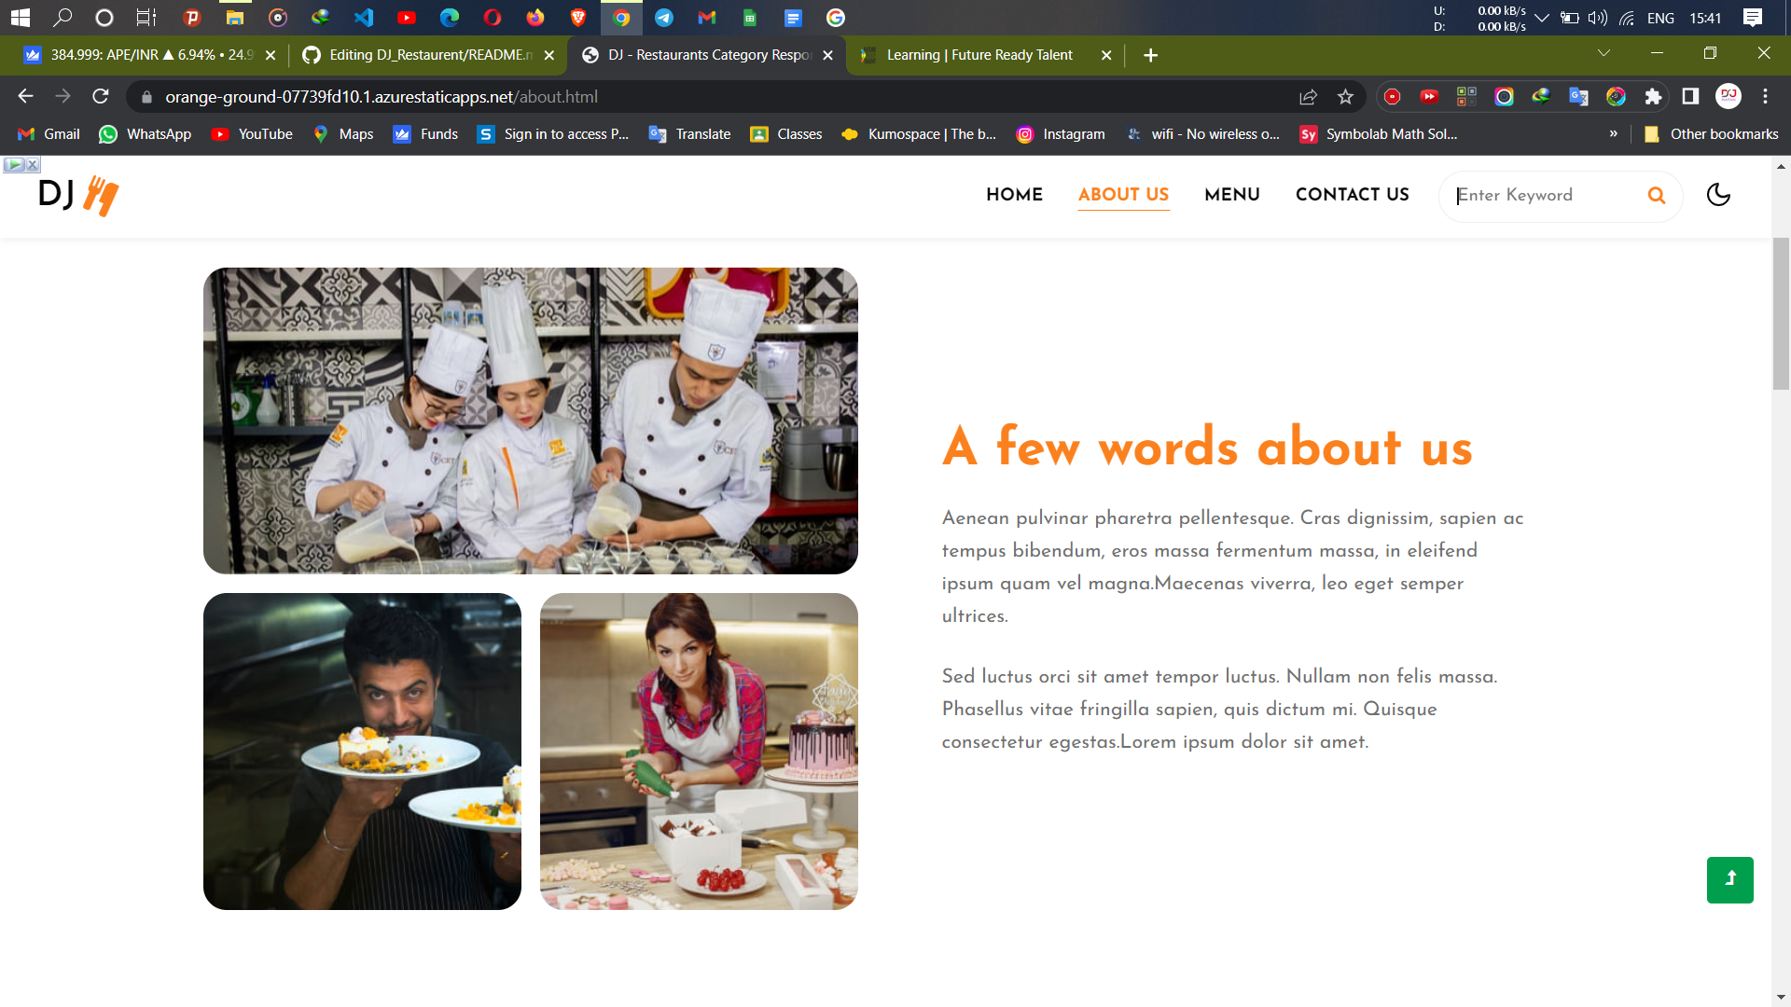The image size is (1791, 1007).
Task: Click the extensions puzzle-piece icon
Action: (1654, 96)
